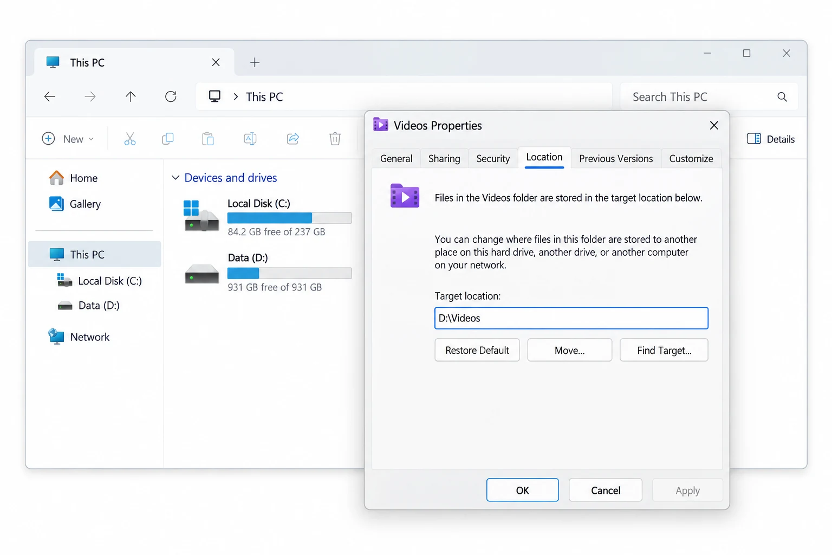Click the Cut scissors icon
Image resolution: width=832 pixels, height=555 pixels.
[x=130, y=139]
